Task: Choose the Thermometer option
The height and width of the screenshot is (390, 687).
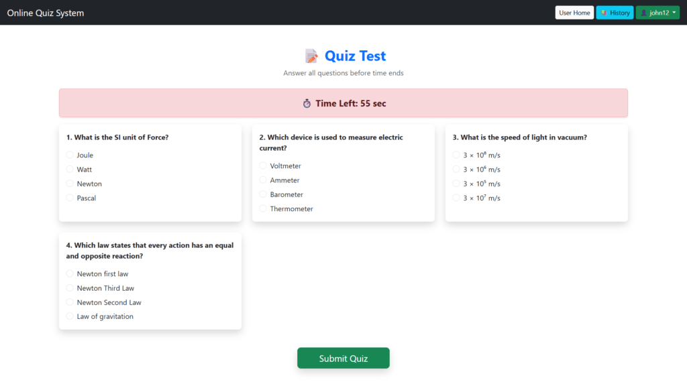Action: point(263,208)
